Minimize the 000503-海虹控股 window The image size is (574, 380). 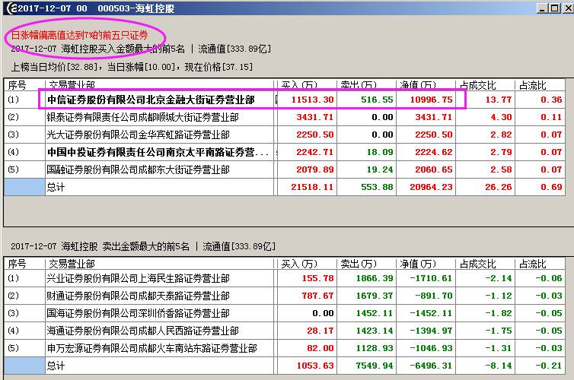[x=543, y=8]
